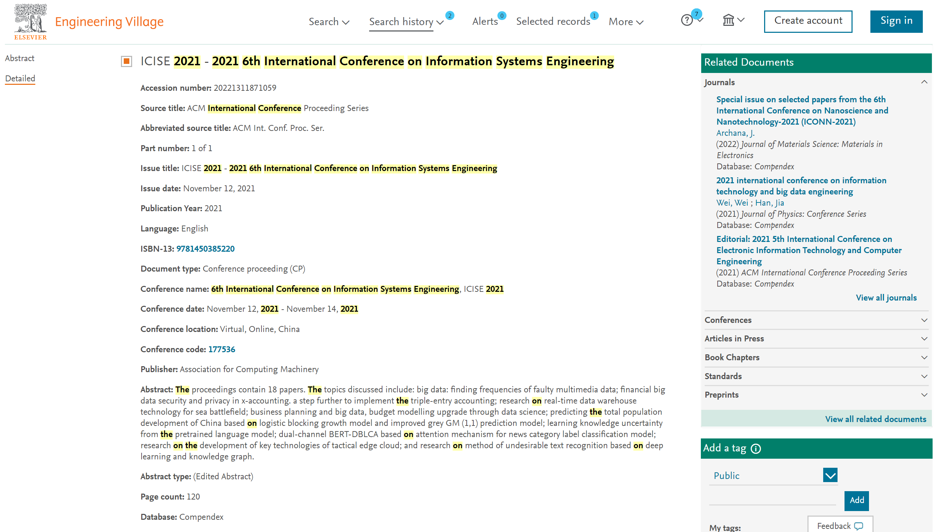Open author Wei, Wei link
This screenshot has width=934, height=532.
(732, 203)
